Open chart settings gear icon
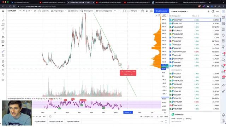 143,11
